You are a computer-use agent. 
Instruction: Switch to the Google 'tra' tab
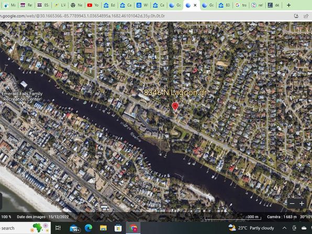click(241, 5)
